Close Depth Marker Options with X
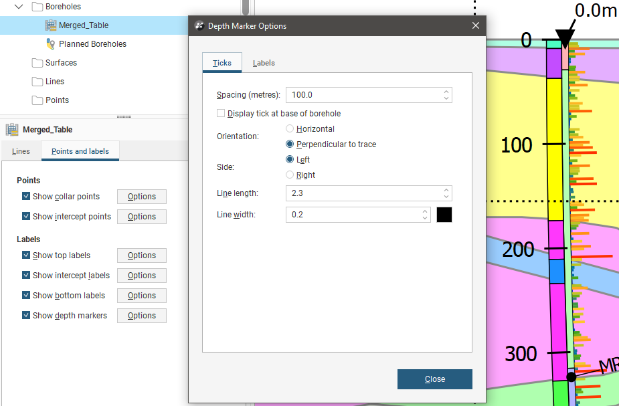This screenshot has height=406, width=619. (x=476, y=25)
